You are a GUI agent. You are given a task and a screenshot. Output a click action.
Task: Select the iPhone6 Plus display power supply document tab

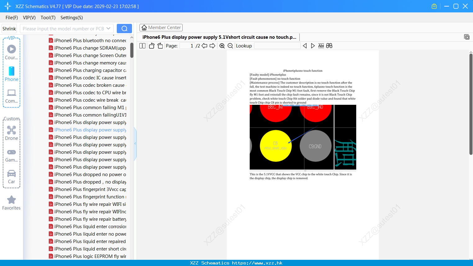tap(219, 37)
